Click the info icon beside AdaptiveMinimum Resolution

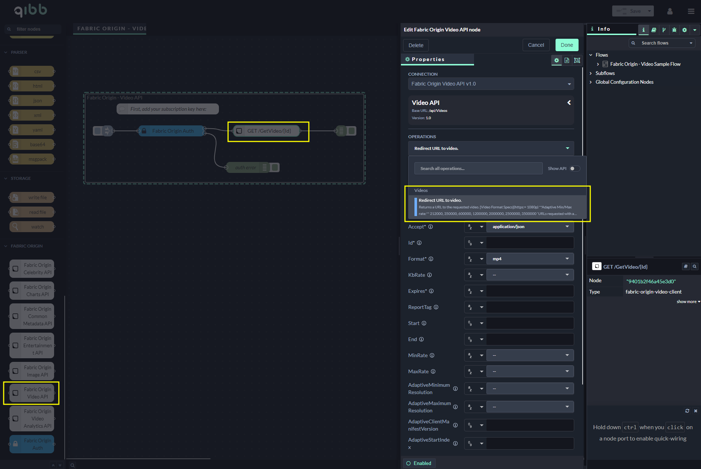(x=455, y=389)
